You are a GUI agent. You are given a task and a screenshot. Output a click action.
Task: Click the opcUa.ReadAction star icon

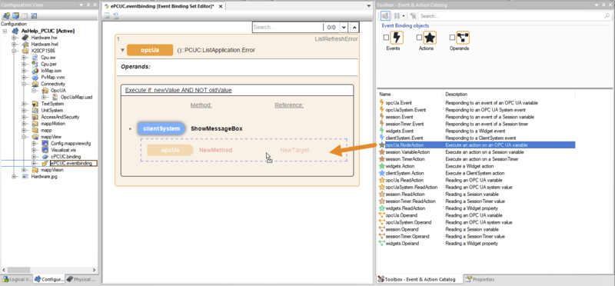pos(382,180)
